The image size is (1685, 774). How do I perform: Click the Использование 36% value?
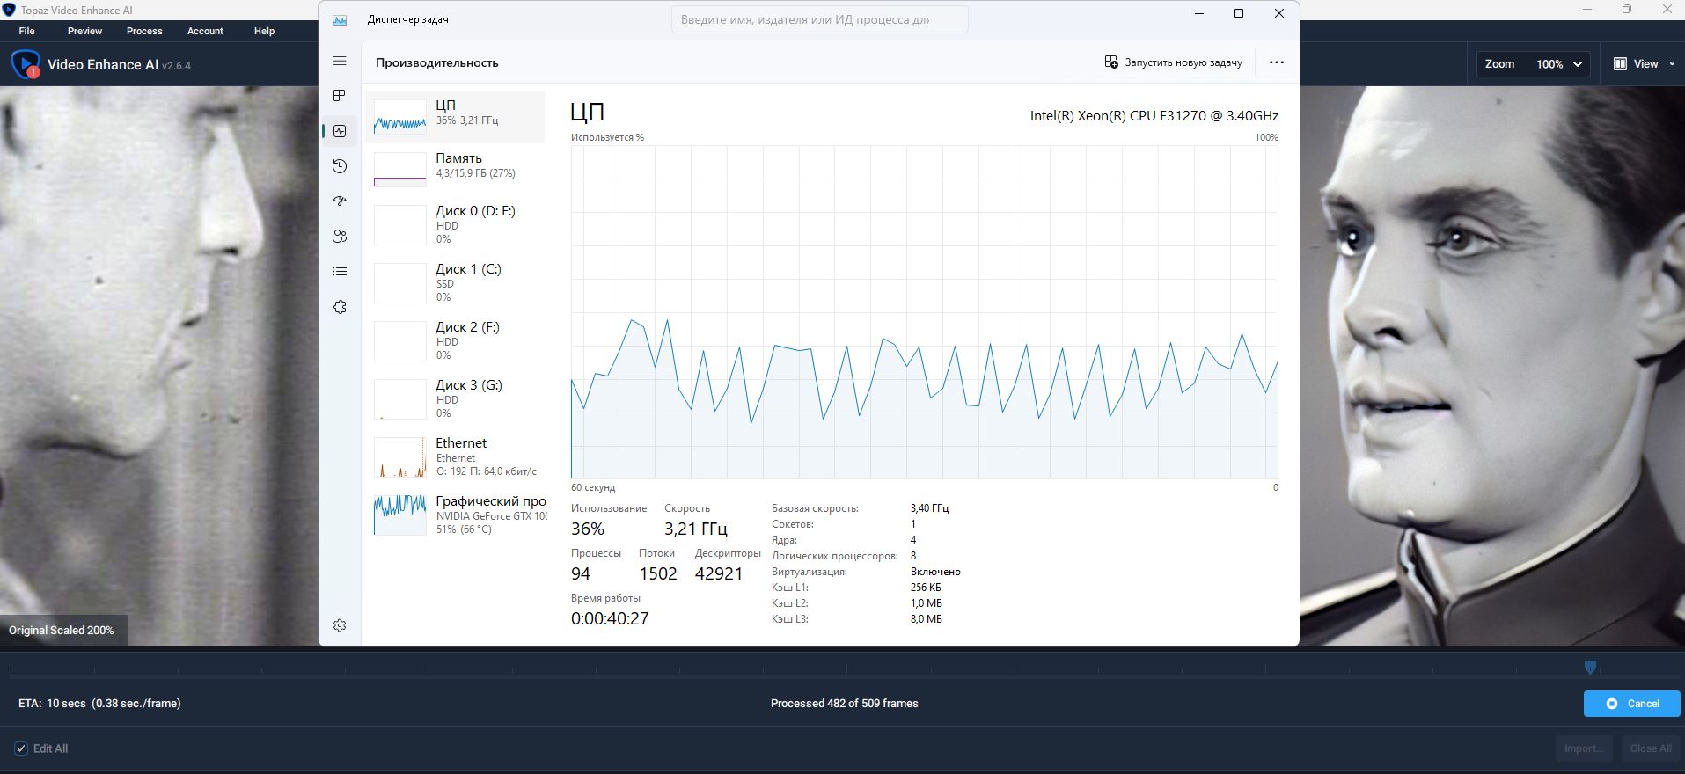pyautogui.click(x=588, y=529)
